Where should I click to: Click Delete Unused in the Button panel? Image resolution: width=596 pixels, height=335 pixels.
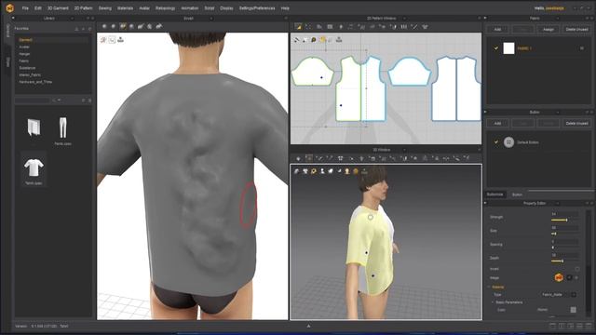coord(576,123)
